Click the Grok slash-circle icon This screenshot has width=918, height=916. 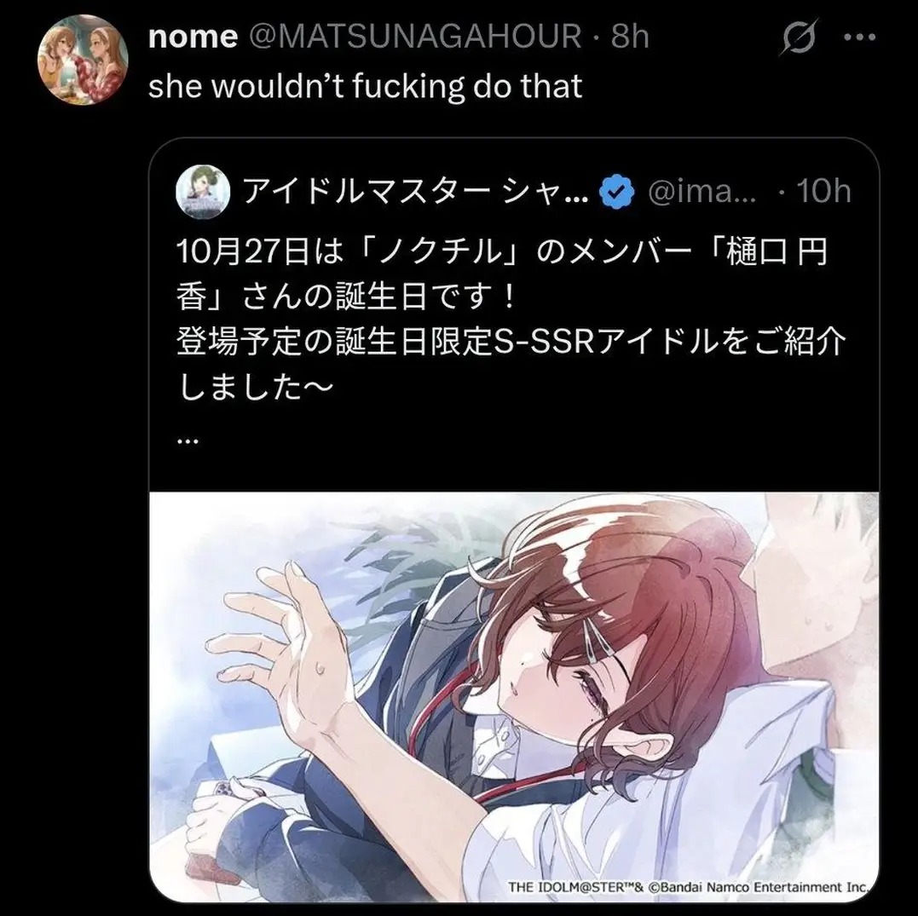tap(799, 37)
